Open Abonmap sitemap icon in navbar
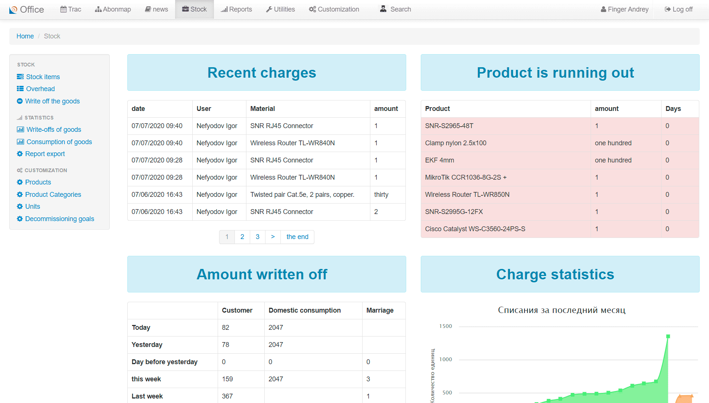The width and height of the screenshot is (709, 403). click(98, 9)
